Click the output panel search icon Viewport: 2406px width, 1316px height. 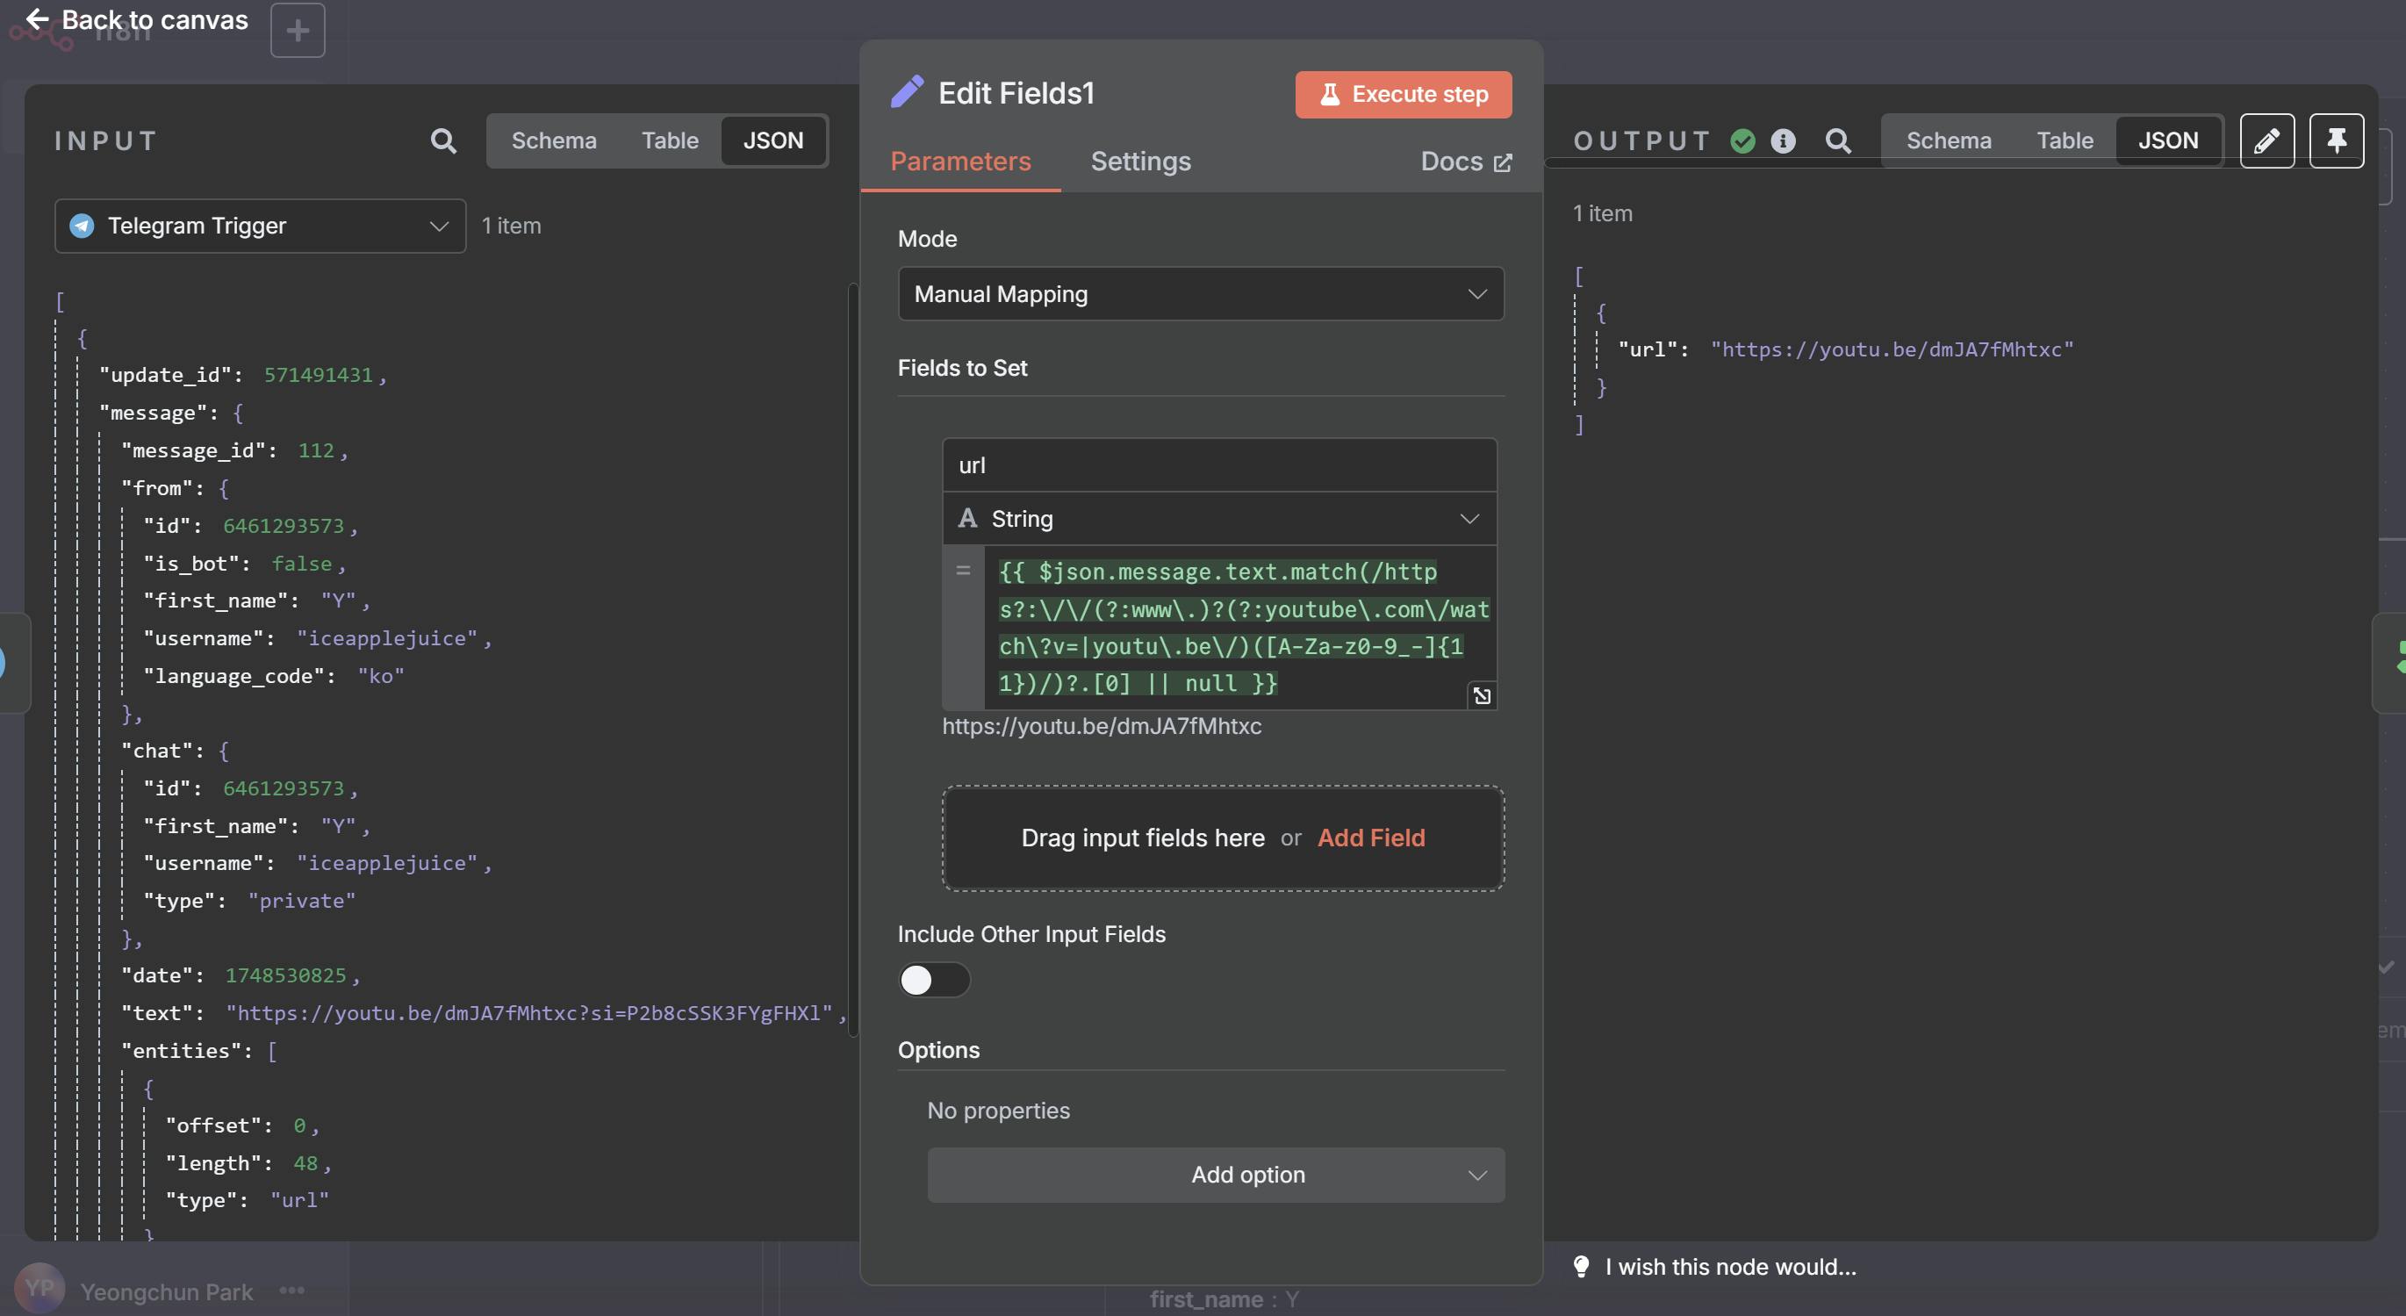coord(1837,141)
